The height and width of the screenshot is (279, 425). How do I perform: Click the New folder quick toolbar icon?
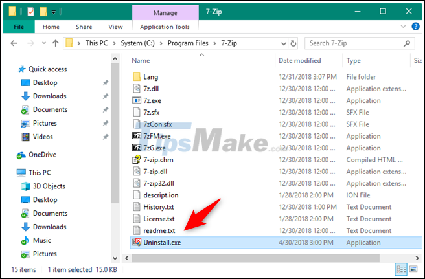coord(43,12)
